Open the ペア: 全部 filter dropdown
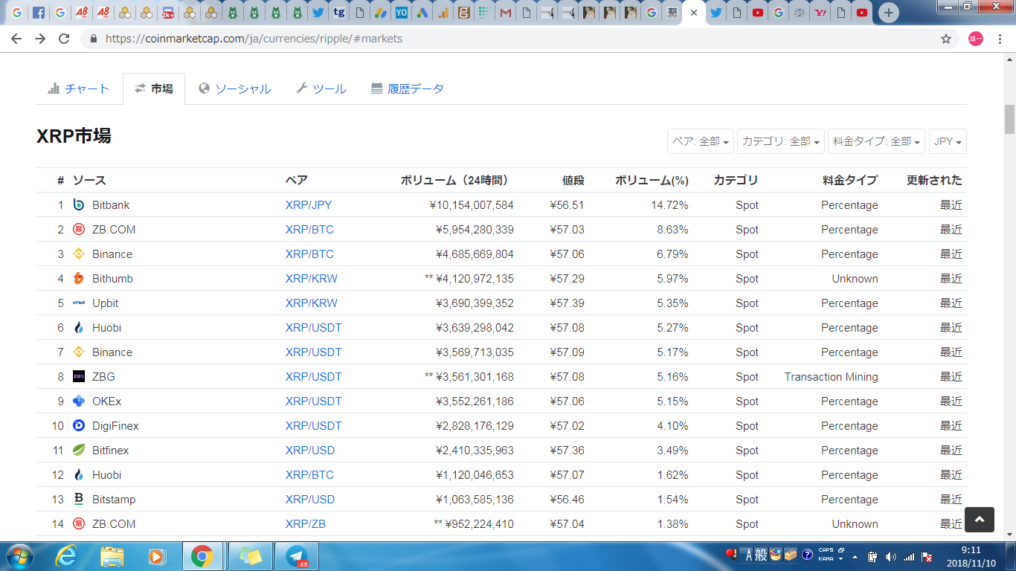 coord(701,141)
